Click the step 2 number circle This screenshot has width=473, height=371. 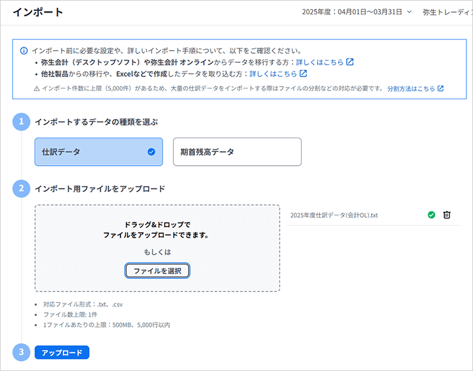[x=21, y=188]
